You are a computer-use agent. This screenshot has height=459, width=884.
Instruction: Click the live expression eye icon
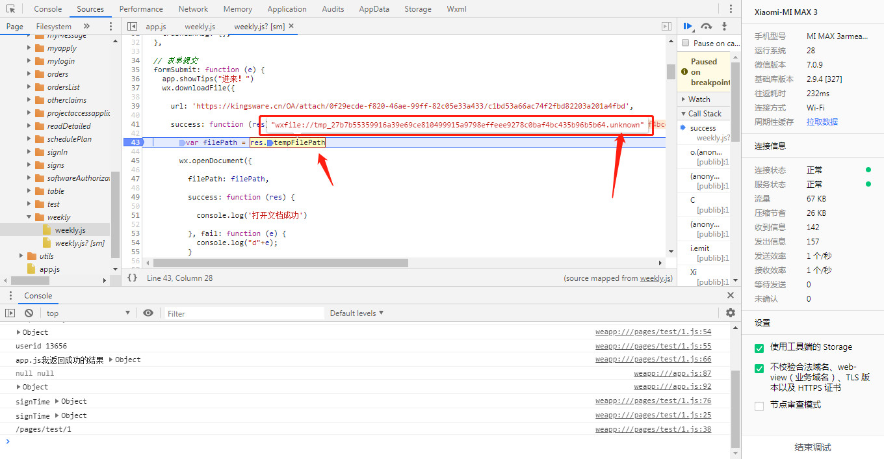pyautogui.click(x=148, y=313)
